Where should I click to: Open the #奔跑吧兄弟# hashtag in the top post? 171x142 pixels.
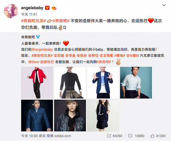coord(33,21)
